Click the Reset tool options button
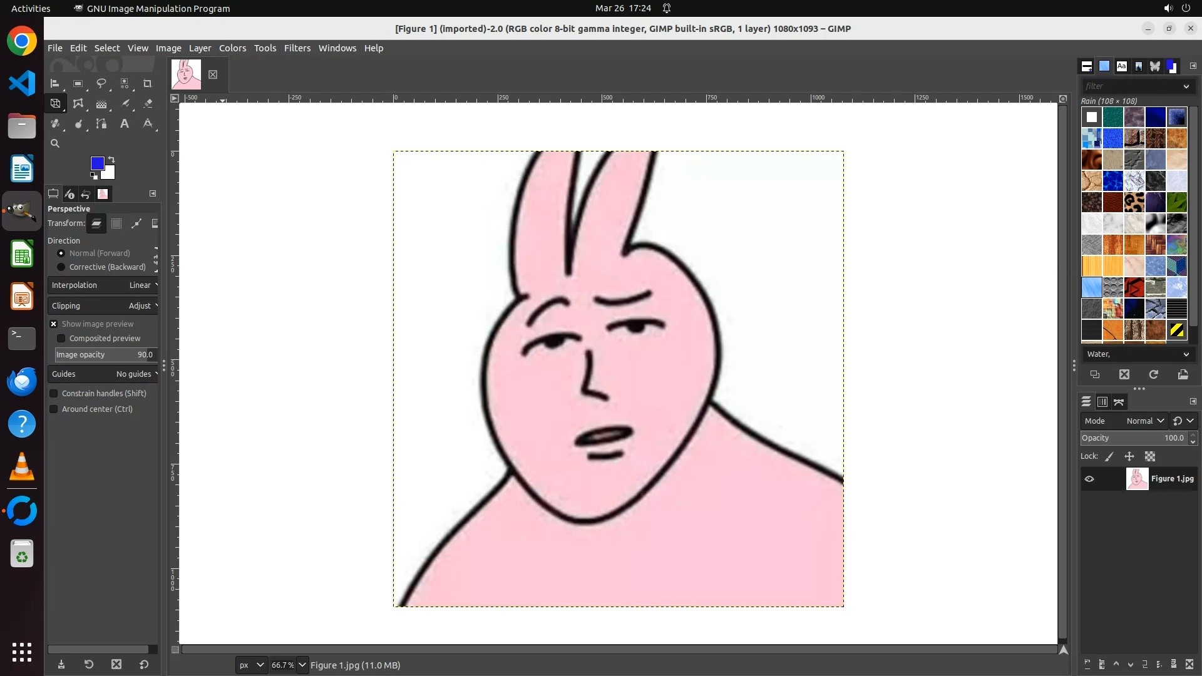Screen dimensions: 1202x676 coord(144,665)
